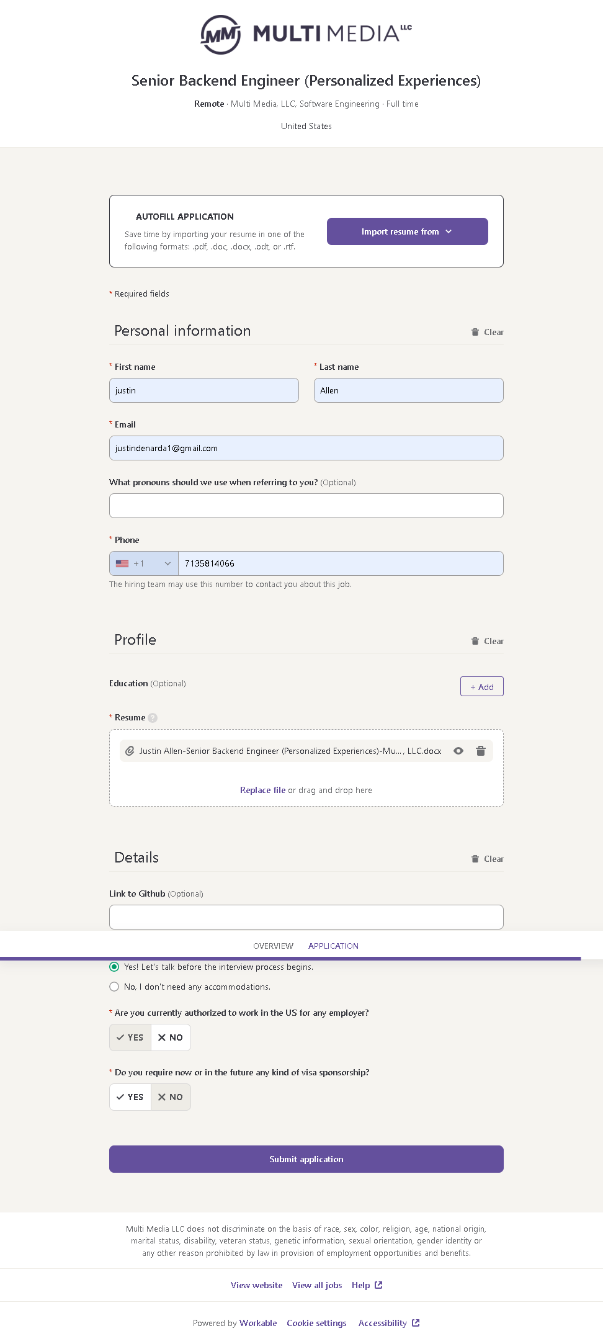Click the Link to Github input field
603x1344 pixels.
306,917
